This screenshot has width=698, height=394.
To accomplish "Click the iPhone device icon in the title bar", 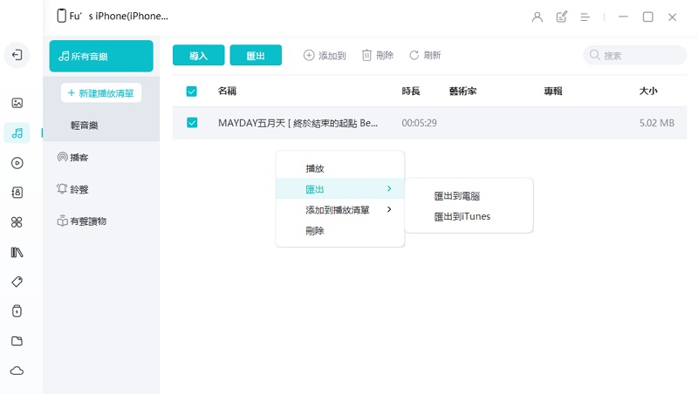I will [x=61, y=16].
